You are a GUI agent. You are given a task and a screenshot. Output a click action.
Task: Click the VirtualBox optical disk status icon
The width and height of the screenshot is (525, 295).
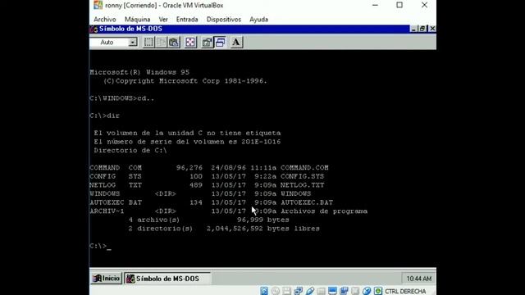click(276, 291)
